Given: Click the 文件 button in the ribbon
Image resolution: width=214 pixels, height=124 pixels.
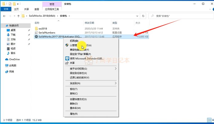Looking at the screenshot, I should (x=6, y=9).
